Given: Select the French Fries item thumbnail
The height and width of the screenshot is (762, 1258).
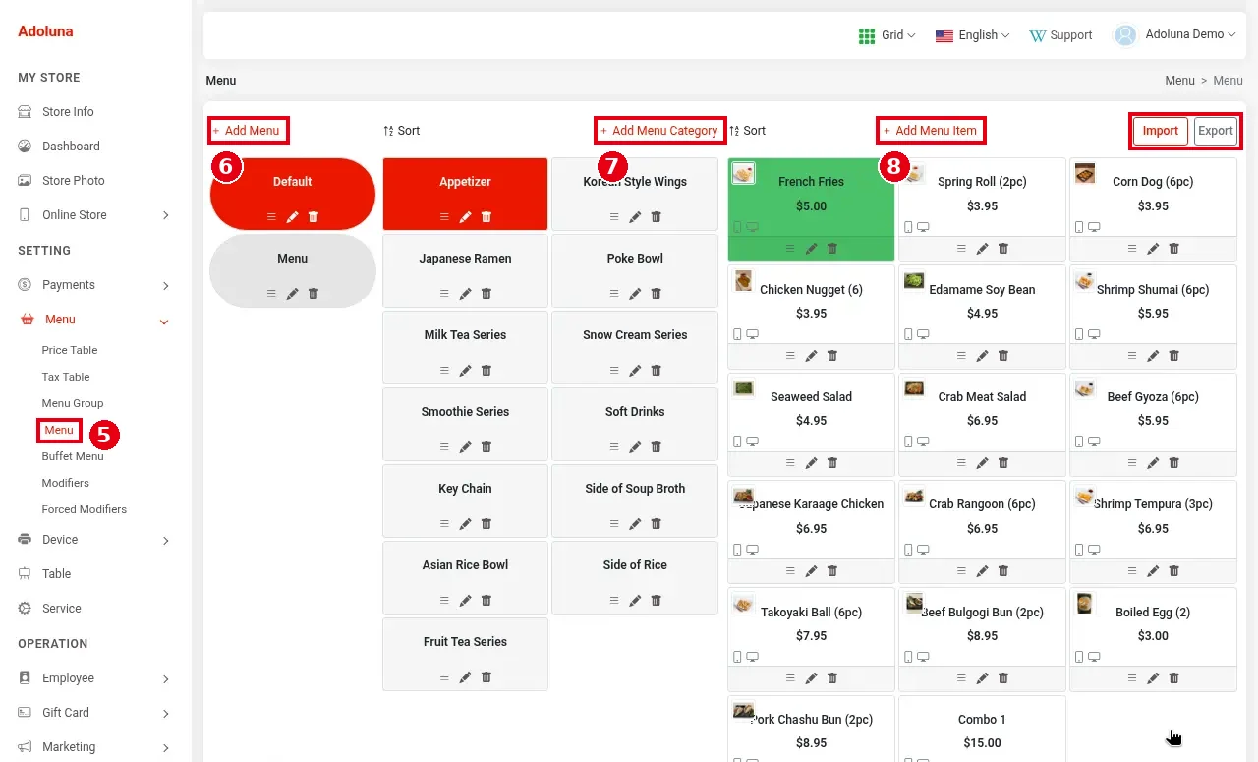Looking at the screenshot, I should [743, 174].
